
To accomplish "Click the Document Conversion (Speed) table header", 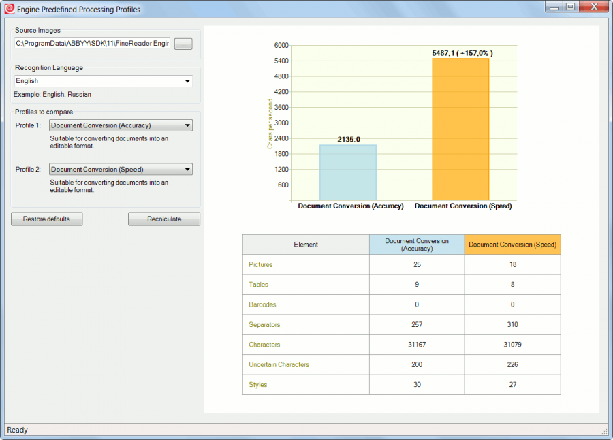I will [x=512, y=245].
